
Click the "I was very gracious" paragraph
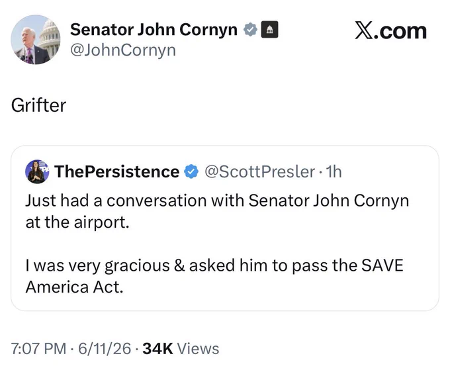214,276
